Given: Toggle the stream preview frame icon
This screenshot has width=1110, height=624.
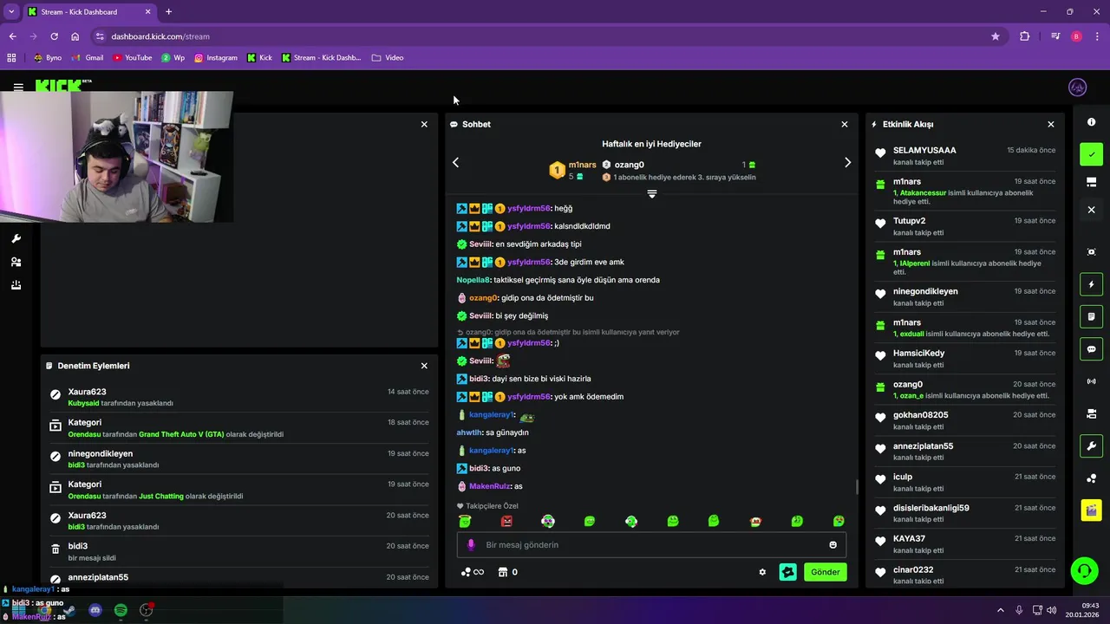Looking at the screenshot, I should [x=1092, y=252].
